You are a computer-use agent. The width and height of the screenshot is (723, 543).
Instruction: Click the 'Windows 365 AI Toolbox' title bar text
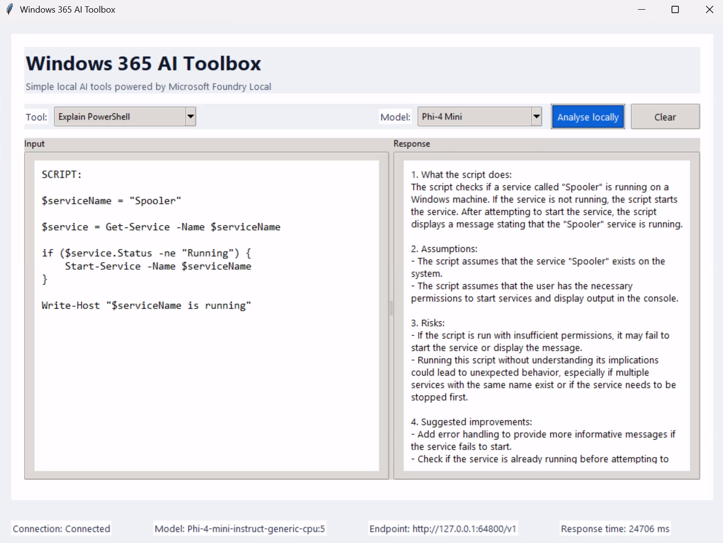(x=67, y=10)
